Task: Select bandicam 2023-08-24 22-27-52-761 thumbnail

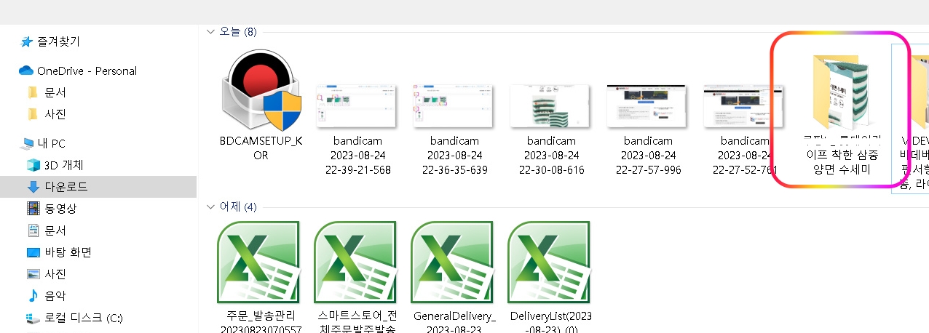Action: [x=744, y=106]
